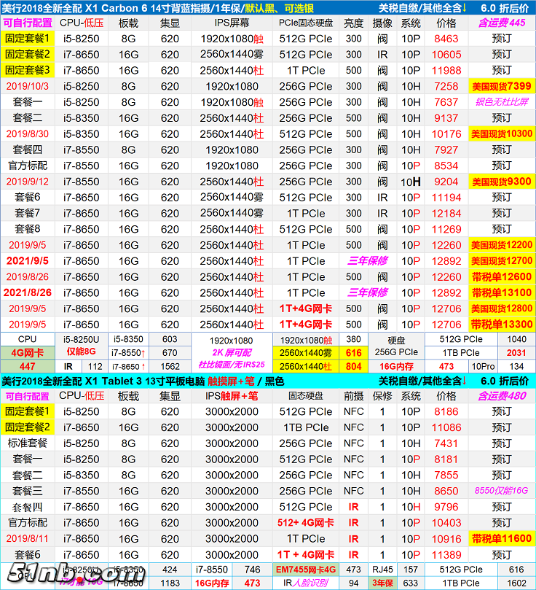Select the 2021/9/5 date row label
Viewport: 536px width, 590px height.
coord(28,261)
